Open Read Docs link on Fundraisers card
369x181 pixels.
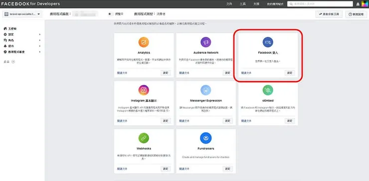click(184, 169)
